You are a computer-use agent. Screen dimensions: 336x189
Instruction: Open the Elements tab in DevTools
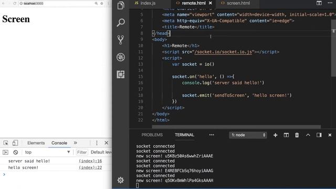tap(36, 143)
